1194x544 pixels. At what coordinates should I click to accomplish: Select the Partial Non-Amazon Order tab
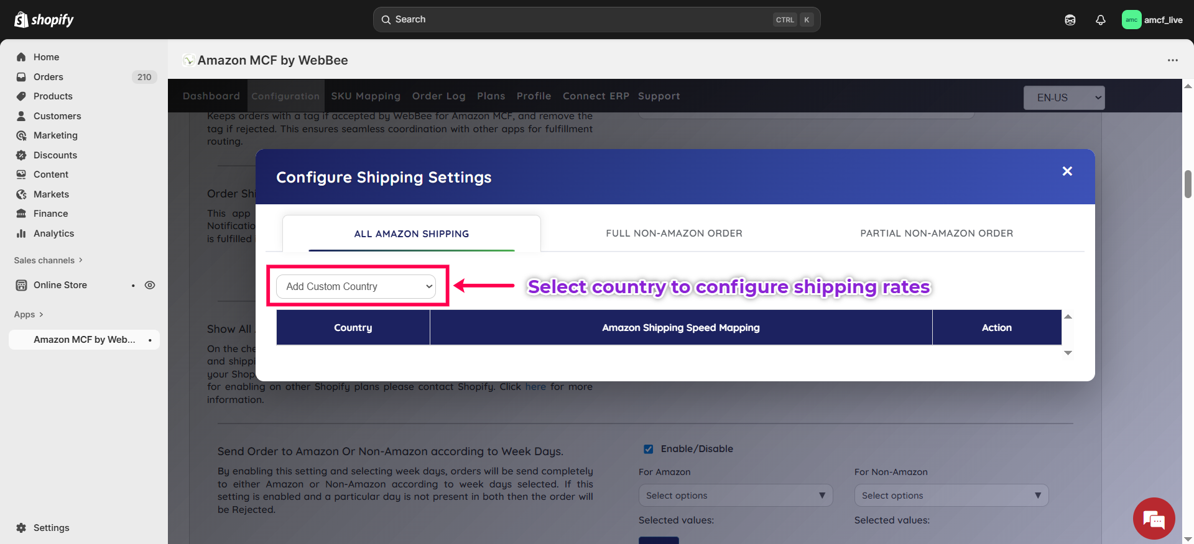tap(936, 233)
